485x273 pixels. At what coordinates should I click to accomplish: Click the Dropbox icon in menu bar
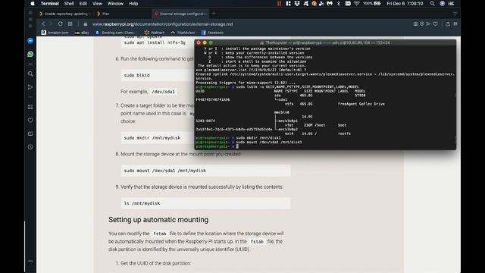tap(297, 3)
